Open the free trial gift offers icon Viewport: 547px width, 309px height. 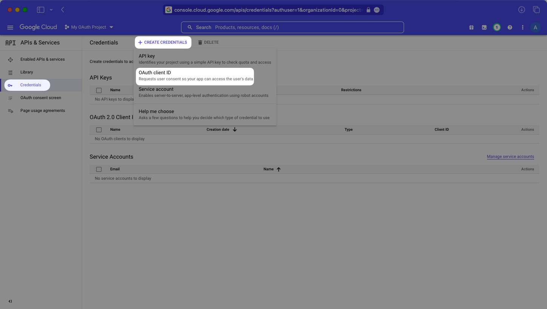click(x=471, y=27)
